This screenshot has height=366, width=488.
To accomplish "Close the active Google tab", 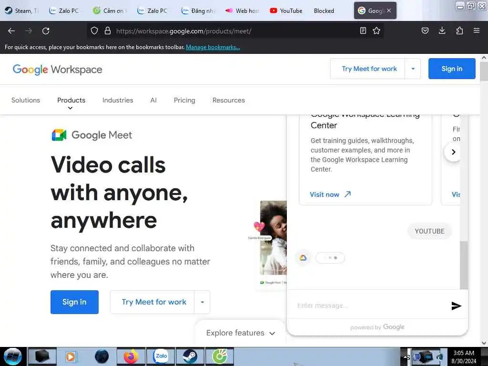I will 389,10.
